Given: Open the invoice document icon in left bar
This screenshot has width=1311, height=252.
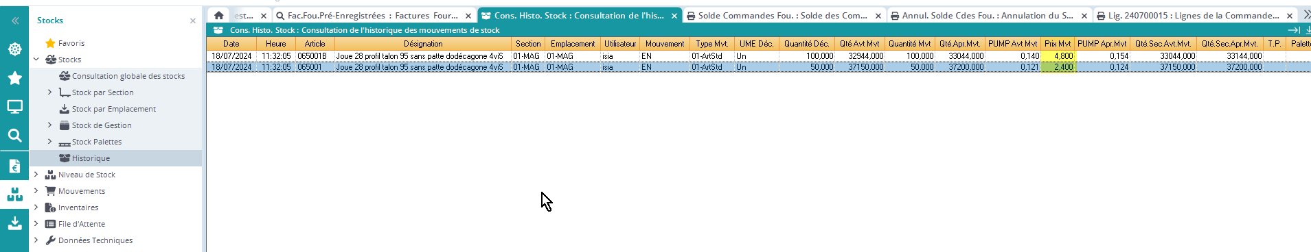Looking at the screenshot, I should (14, 166).
